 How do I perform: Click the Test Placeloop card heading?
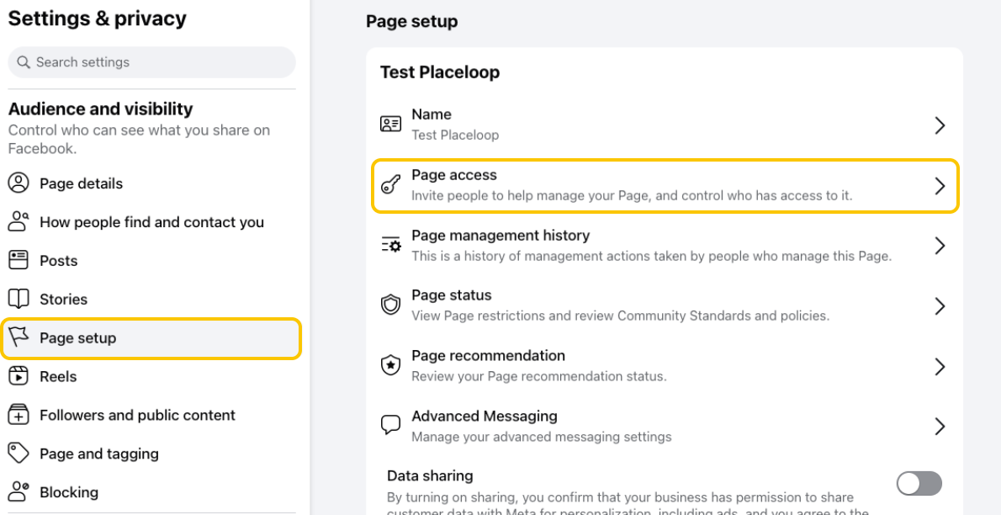(x=440, y=72)
